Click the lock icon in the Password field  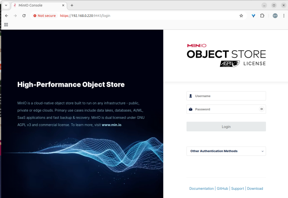pos(191,109)
